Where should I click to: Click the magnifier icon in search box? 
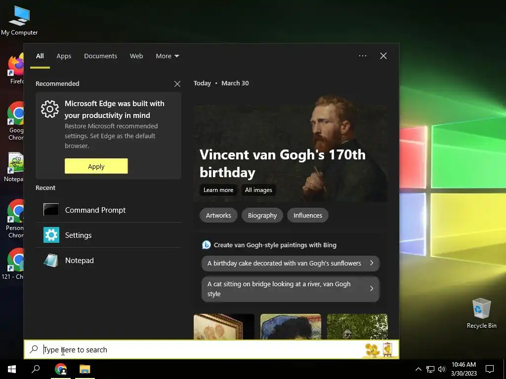click(x=34, y=349)
